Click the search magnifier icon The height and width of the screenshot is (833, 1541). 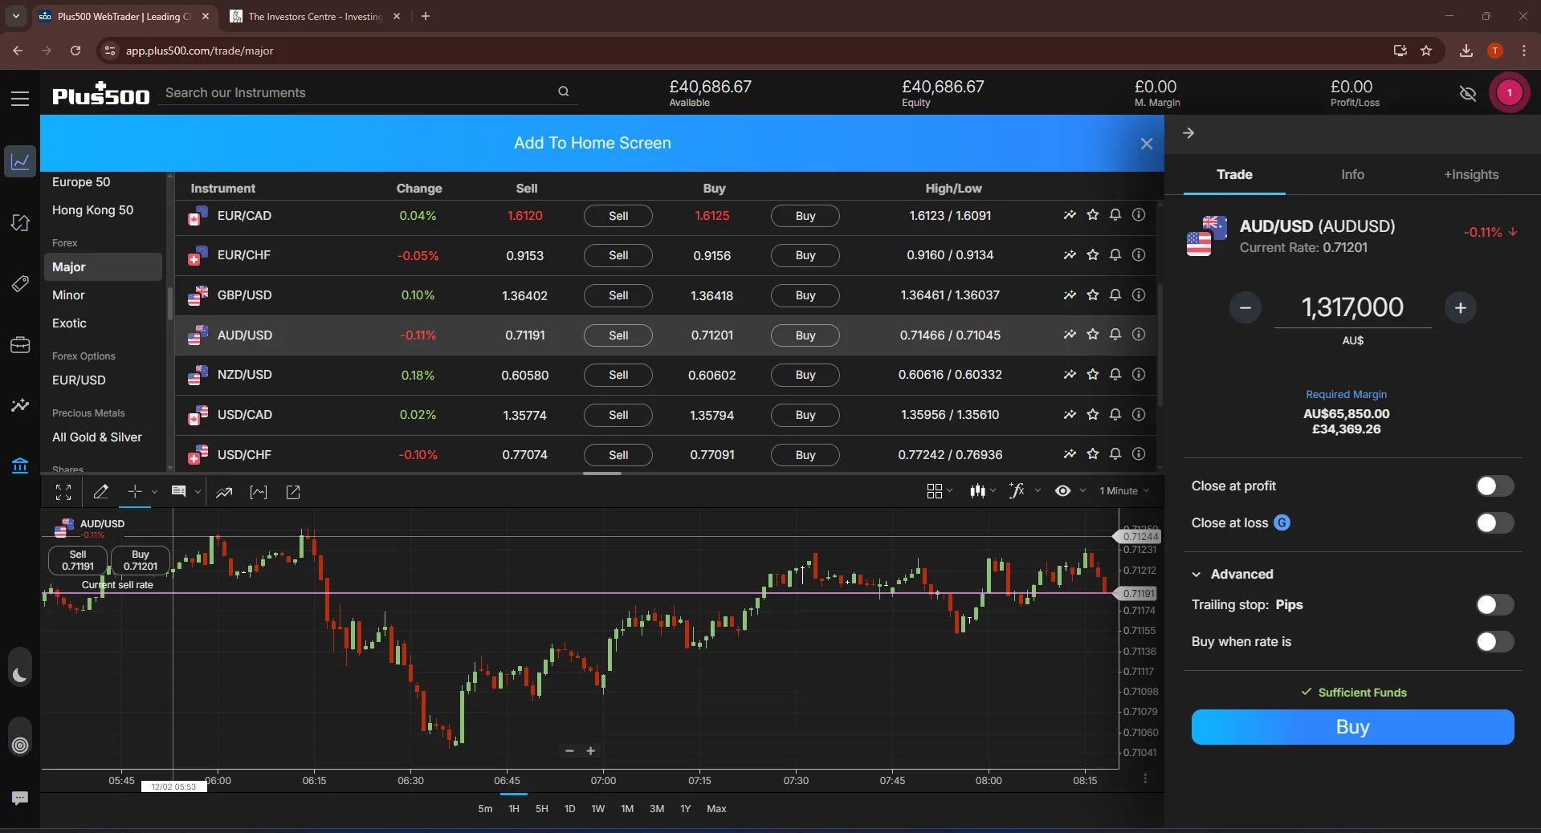pyautogui.click(x=564, y=92)
